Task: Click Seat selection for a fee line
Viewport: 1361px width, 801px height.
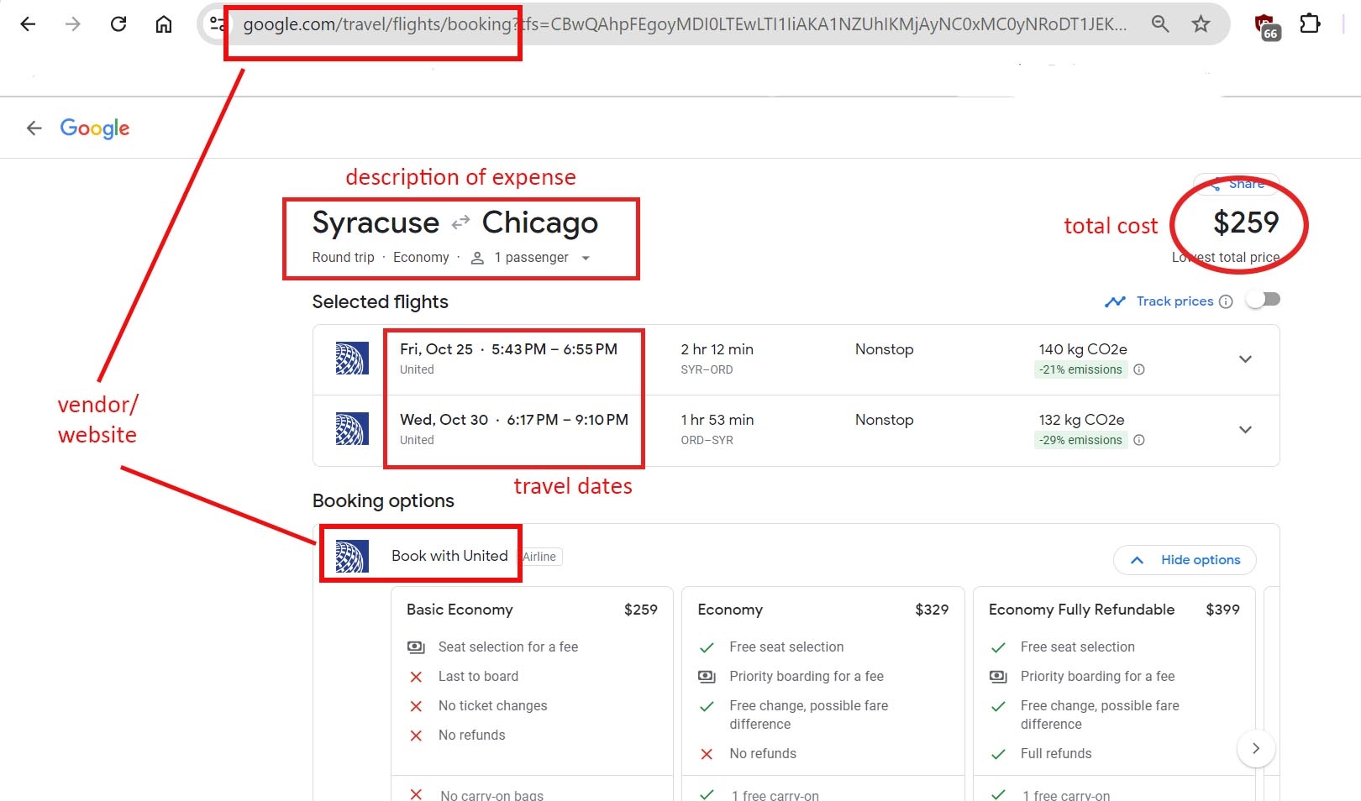Action: [508, 647]
